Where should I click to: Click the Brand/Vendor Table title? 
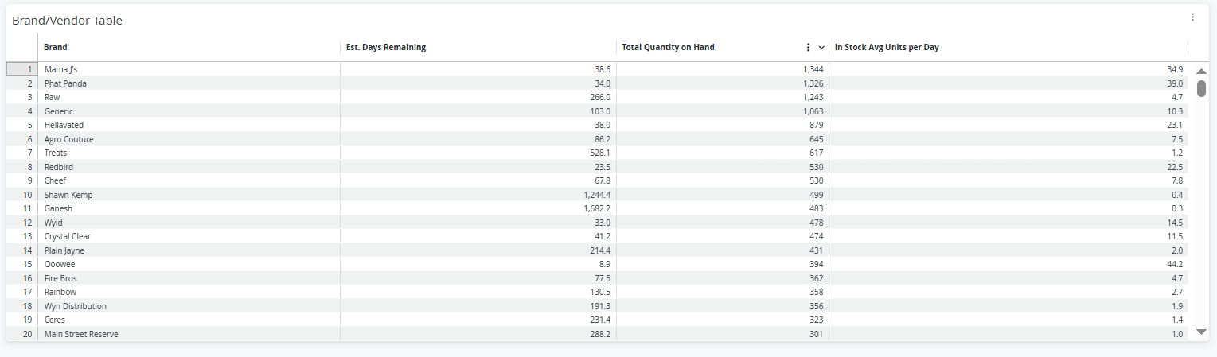coord(67,21)
